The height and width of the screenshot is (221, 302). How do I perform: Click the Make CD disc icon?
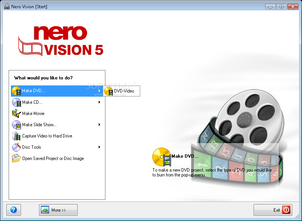(17, 102)
